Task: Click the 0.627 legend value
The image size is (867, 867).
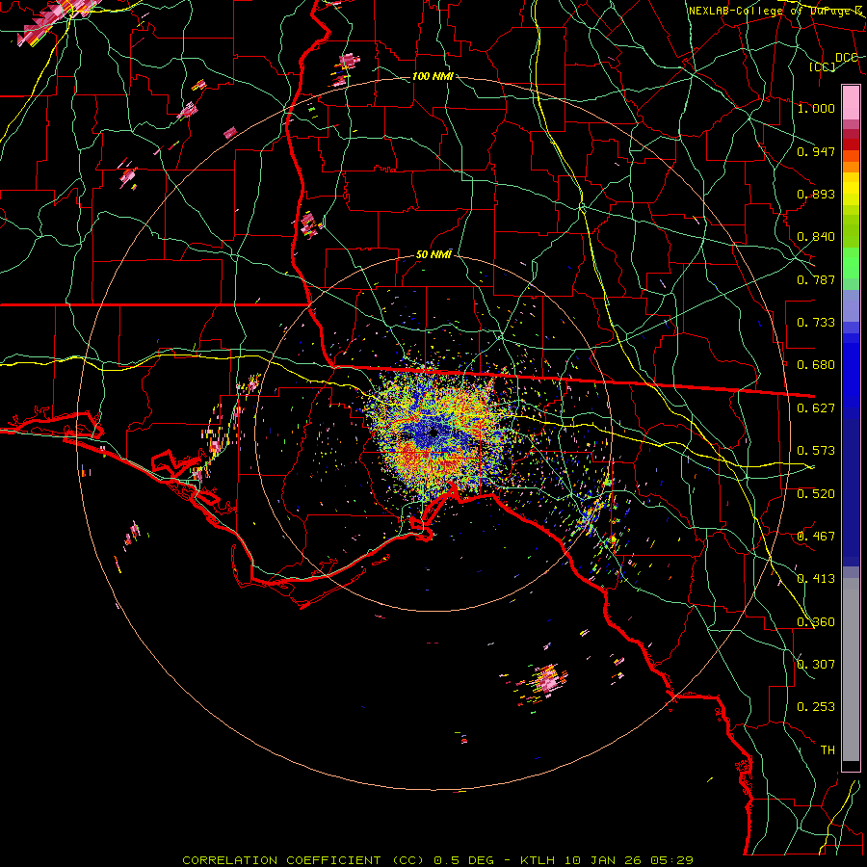Action: click(x=816, y=408)
